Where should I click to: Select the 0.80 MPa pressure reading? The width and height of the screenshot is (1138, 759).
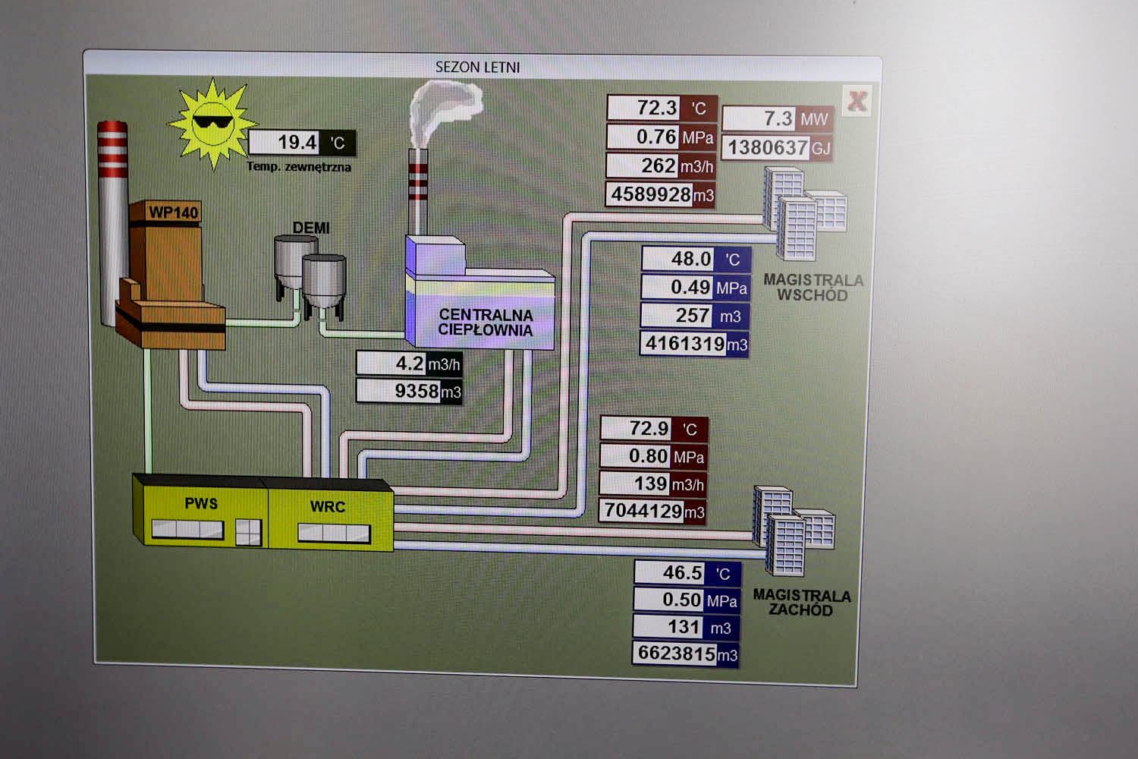coord(654,457)
